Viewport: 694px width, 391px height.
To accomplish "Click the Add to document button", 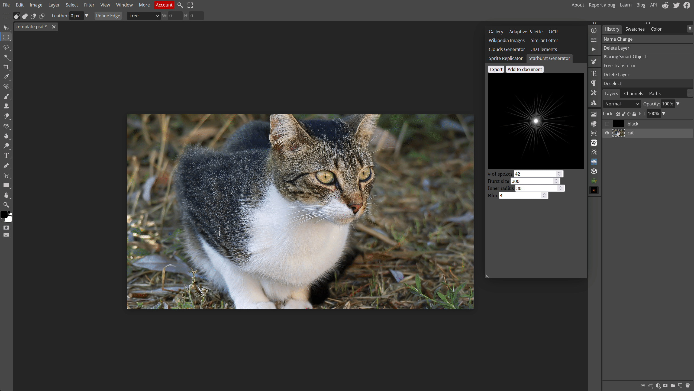I will 524,69.
